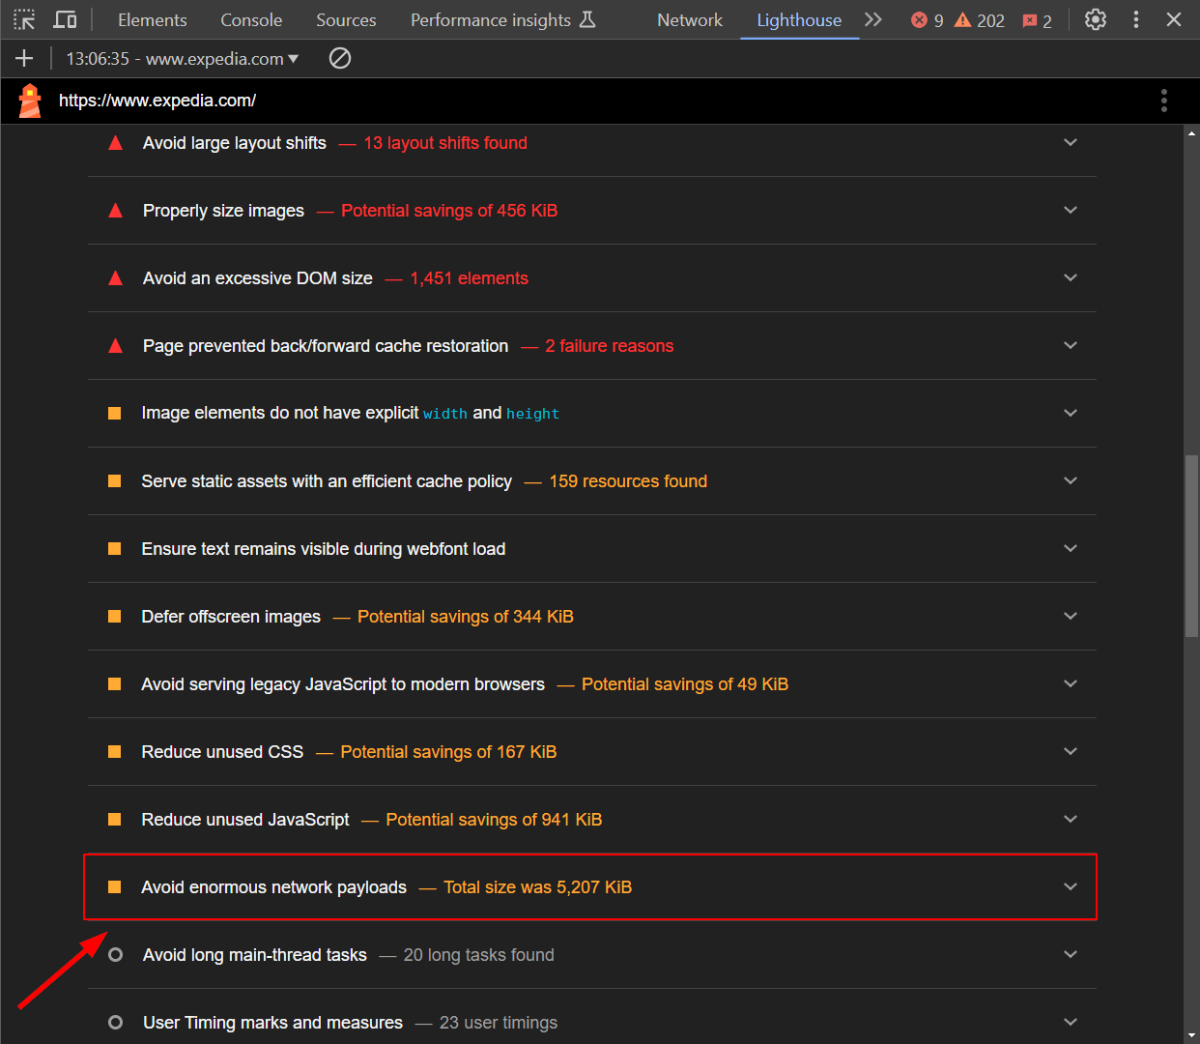Expand Avoid long main-thread tasks chevron
1200x1044 pixels.
click(1071, 955)
